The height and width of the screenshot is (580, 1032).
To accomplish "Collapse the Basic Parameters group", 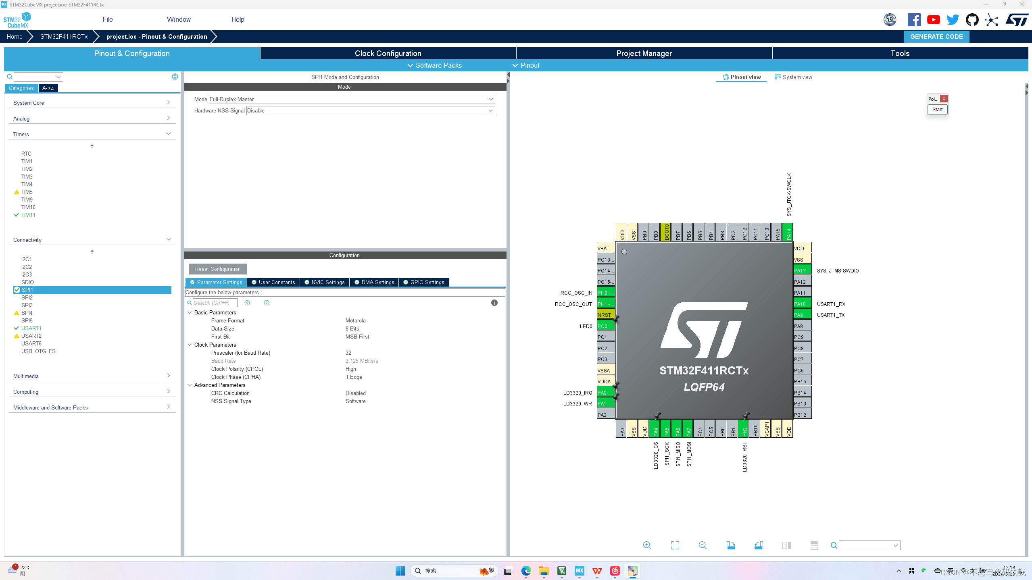I will click(190, 312).
